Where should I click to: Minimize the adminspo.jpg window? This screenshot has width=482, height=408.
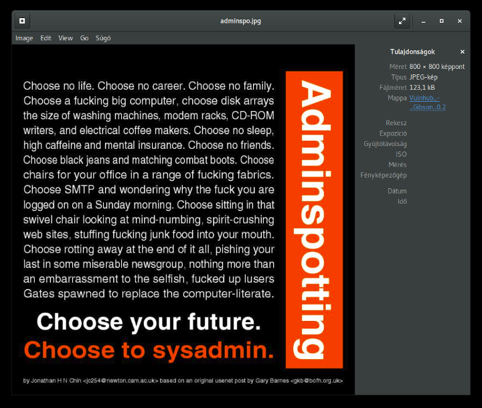click(423, 21)
